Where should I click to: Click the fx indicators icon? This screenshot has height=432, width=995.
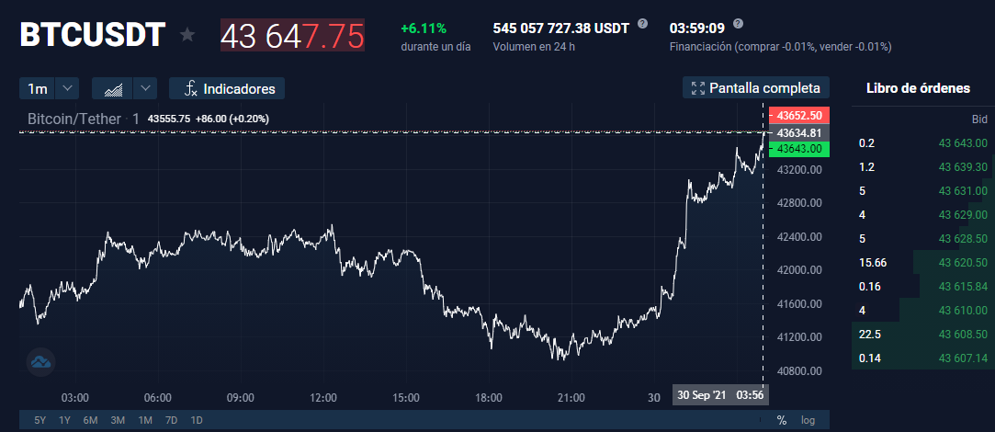click(190, 88)
